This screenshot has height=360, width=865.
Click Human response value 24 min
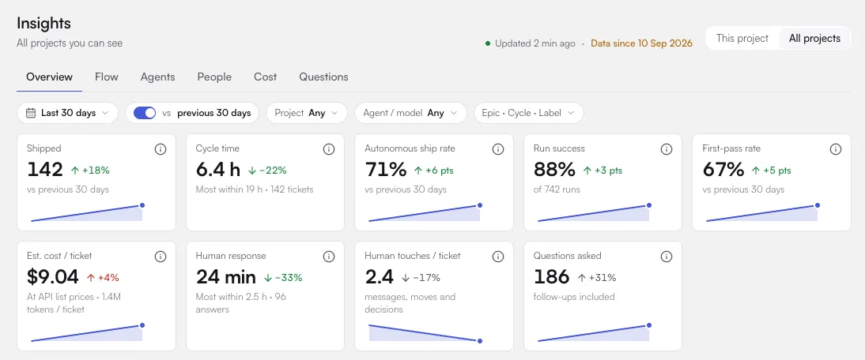pos(225,277)
